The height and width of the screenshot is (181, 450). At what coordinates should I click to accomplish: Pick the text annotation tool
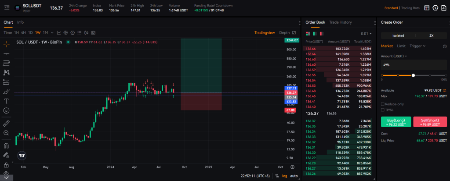(7, 101)
